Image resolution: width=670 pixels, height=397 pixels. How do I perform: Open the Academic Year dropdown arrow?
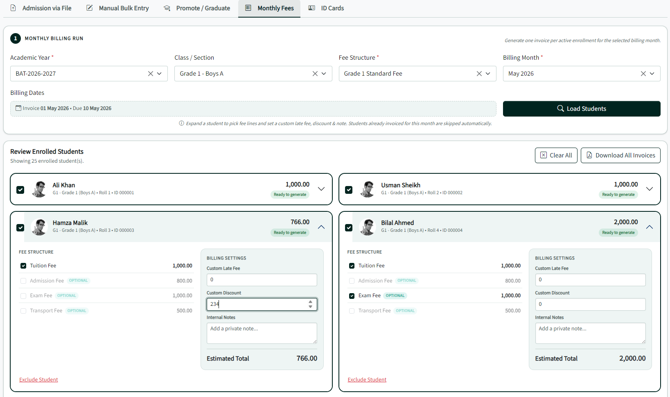[159, 74]
